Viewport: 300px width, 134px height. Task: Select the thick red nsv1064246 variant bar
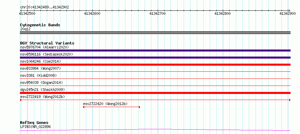click(155, 65)
